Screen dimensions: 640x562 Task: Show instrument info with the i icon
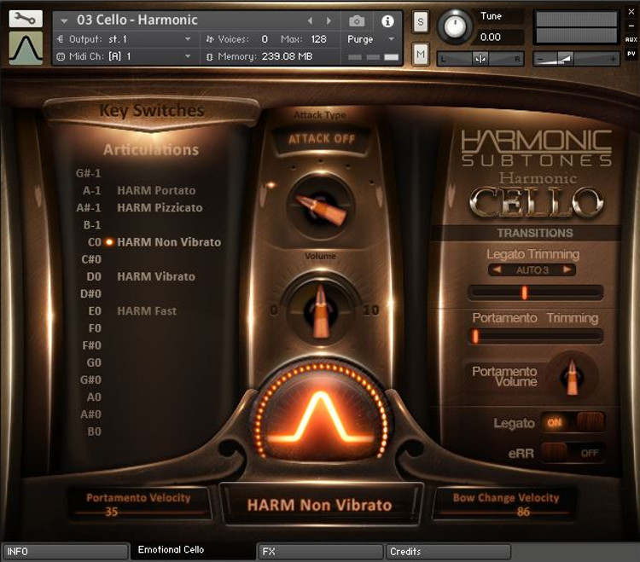[387, 20]
